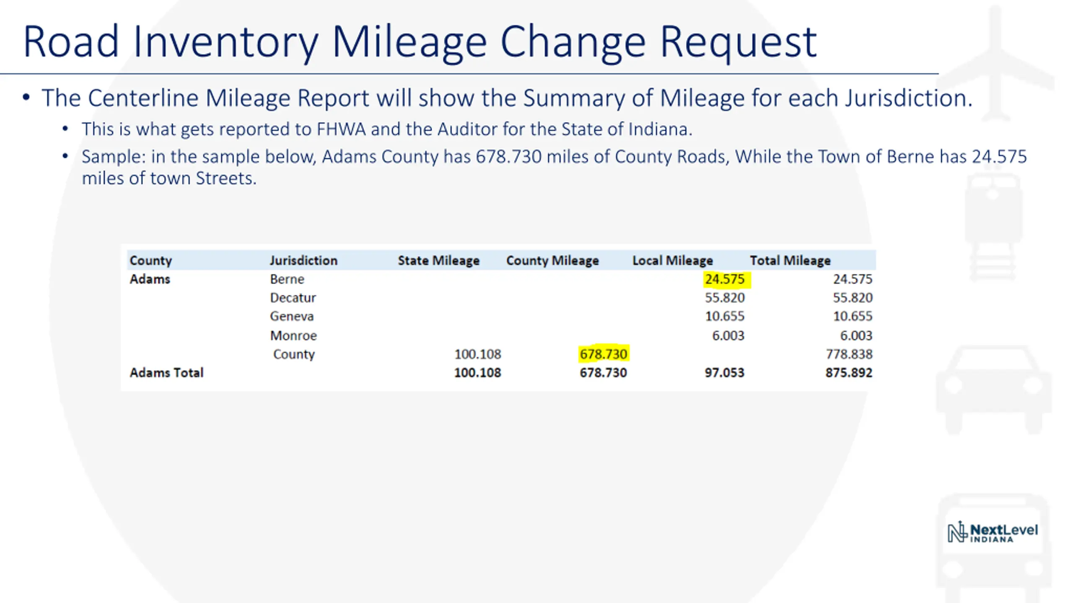Click the Road Inventory Mileage Change Request title

pos(420,42)
